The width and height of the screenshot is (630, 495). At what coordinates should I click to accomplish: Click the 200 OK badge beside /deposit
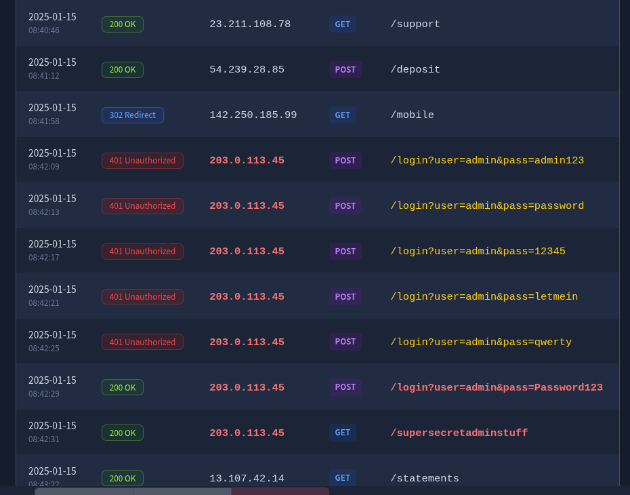click(122, 69)
